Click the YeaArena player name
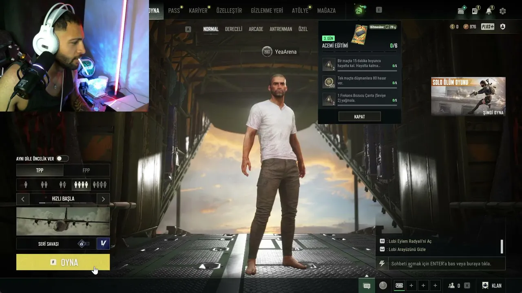The width and height of the screenshot is (522, 293). pyautogui.click(x=286, y=52)
